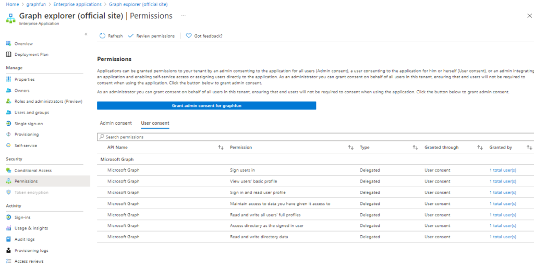Open Roles and administrators icon
The image size is (534, 267).
[8, 102]
